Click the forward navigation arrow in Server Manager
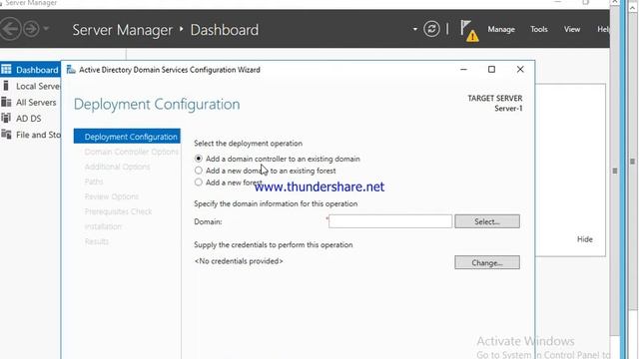The height and width of the screenshot is (359, 639). tap(31, 29)
